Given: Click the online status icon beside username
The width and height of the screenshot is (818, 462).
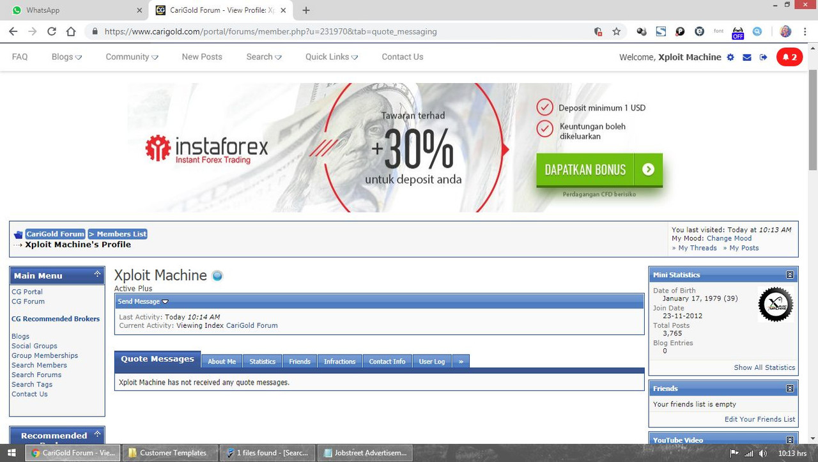Looking at the screenshot, I should click(x=217, y=276).
